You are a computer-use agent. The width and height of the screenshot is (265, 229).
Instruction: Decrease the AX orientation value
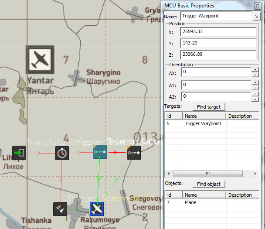click(x=255, y=75)
